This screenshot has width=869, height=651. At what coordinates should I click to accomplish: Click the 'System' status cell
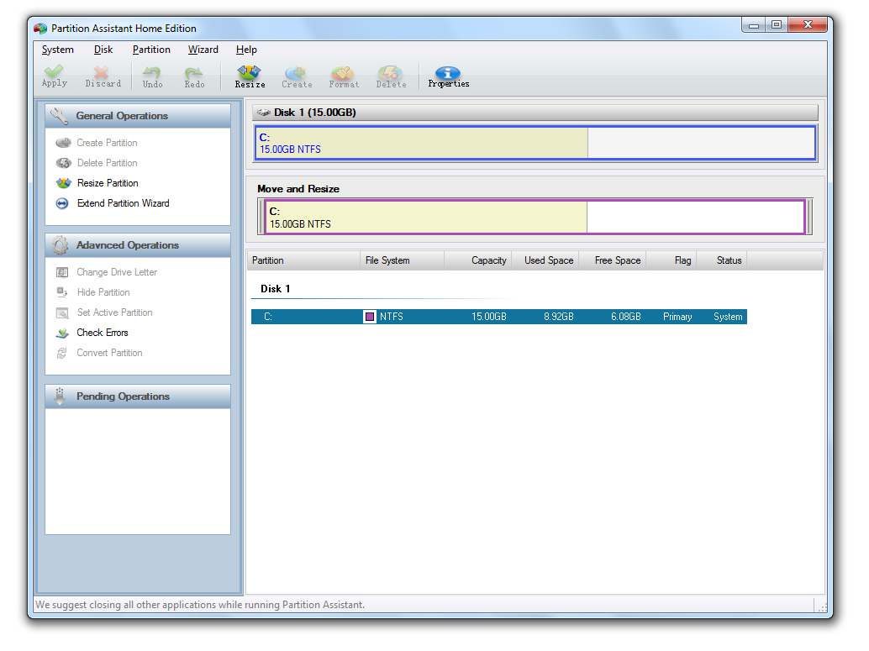(x=728, y=317)
